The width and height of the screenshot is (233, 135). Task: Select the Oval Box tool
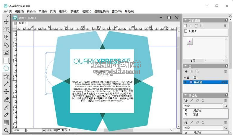(6, 68)
